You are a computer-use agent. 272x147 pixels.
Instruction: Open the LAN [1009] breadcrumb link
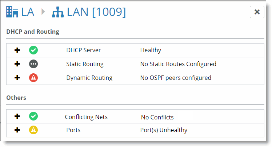96,12
